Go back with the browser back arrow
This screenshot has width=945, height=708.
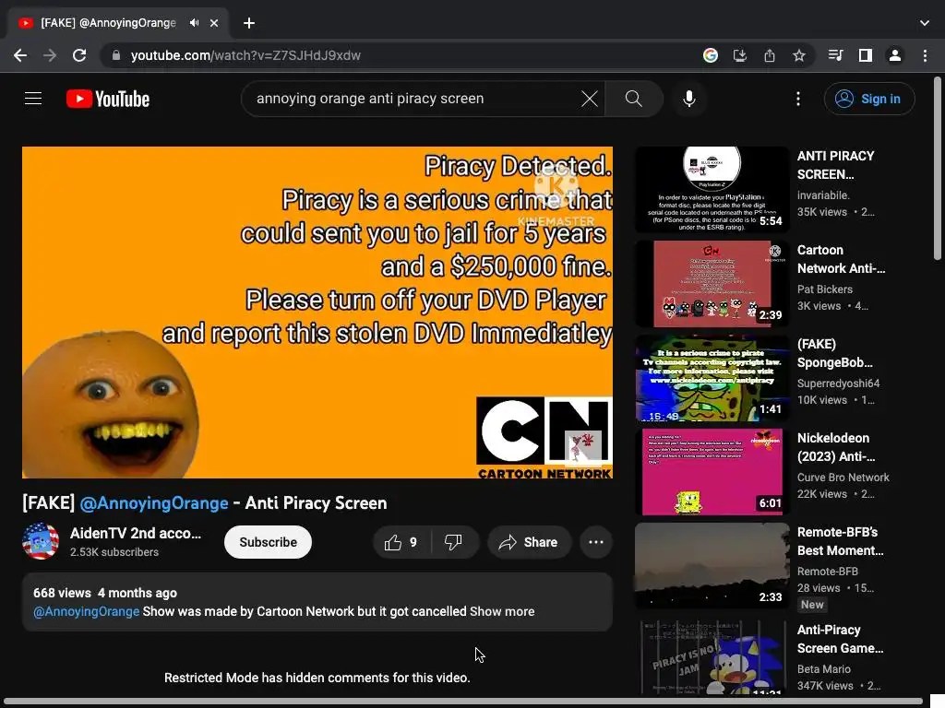coord(20,55)
